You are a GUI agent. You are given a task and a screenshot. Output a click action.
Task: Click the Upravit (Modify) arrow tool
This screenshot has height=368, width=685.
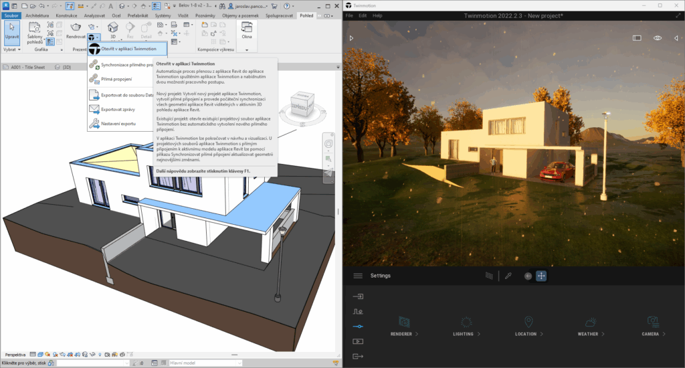point(12,32)
